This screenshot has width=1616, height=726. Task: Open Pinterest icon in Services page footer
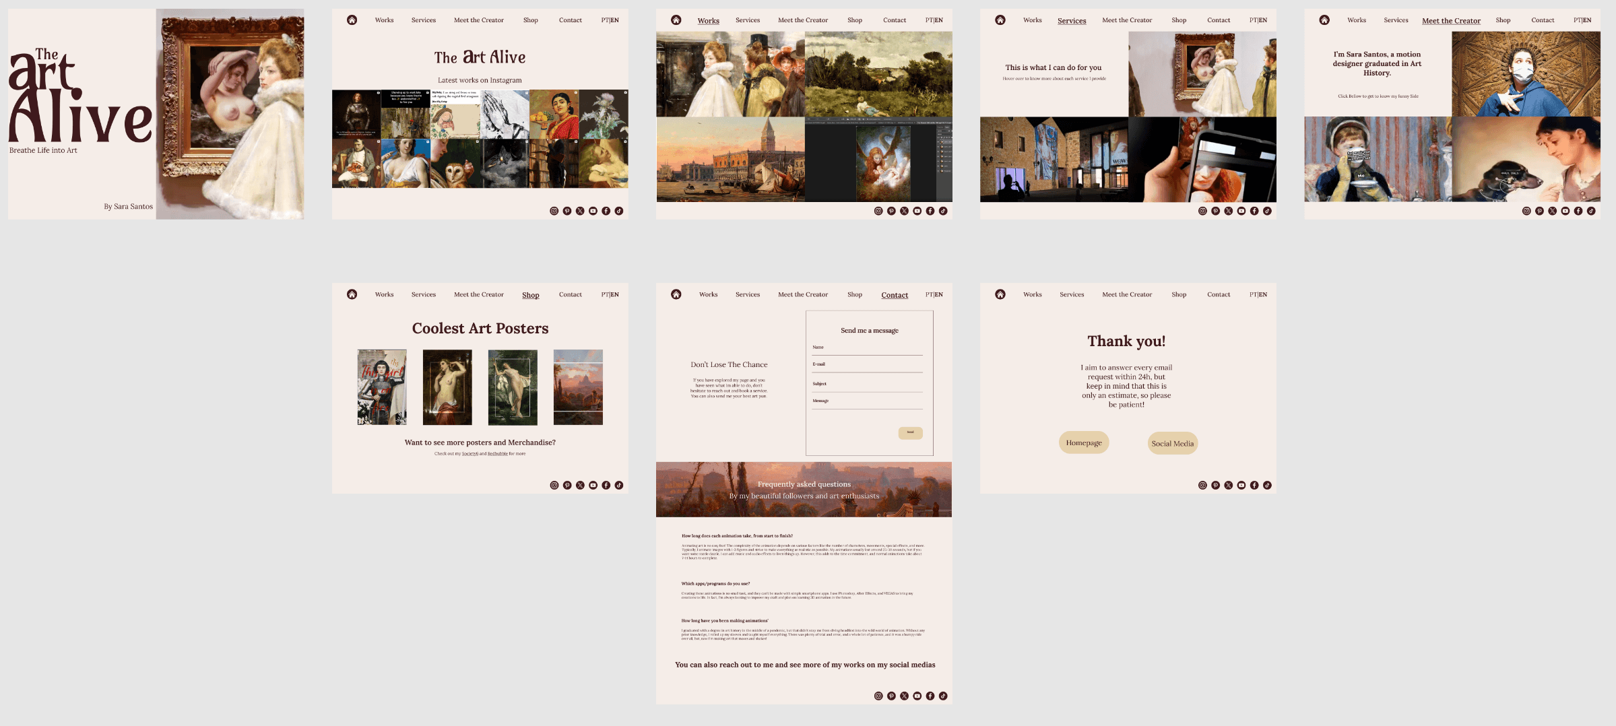pos(1215,211)
